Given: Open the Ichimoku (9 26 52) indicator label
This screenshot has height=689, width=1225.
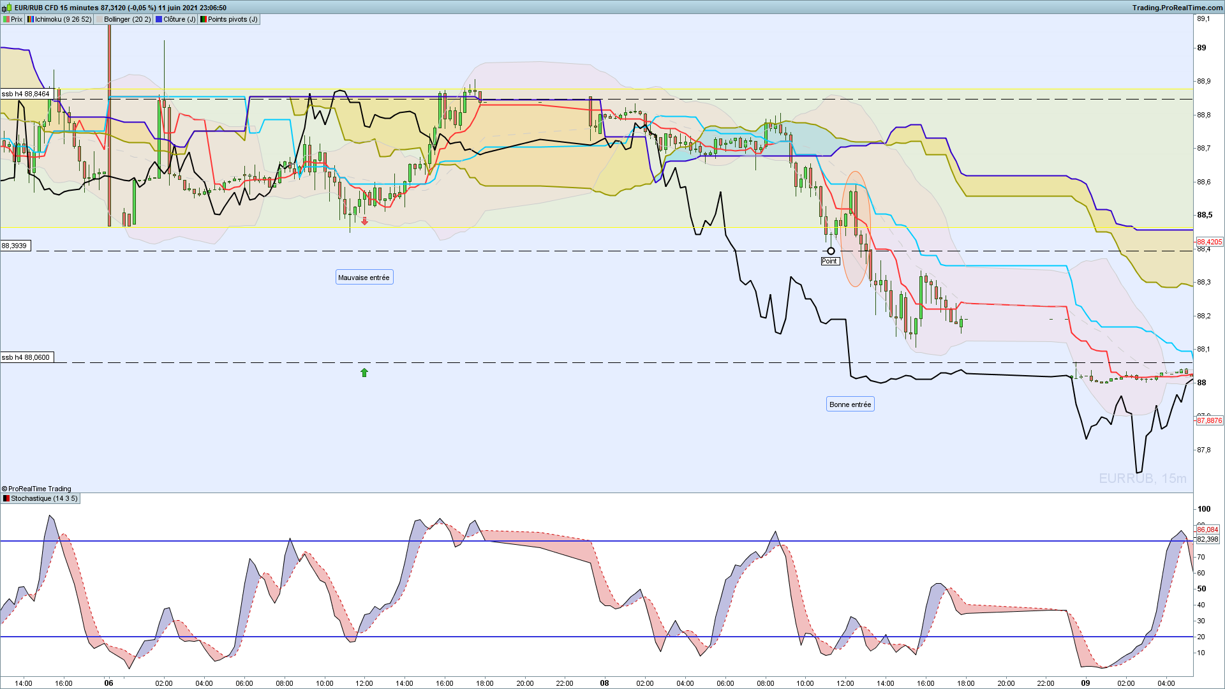Looking at the screenshot, I should [59, 19].
